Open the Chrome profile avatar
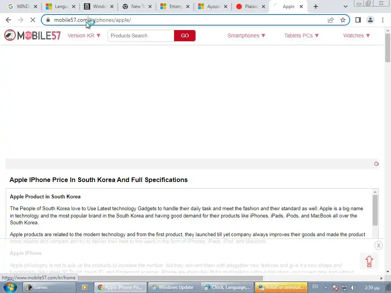The image size is (391, 293). pos(370,20)
